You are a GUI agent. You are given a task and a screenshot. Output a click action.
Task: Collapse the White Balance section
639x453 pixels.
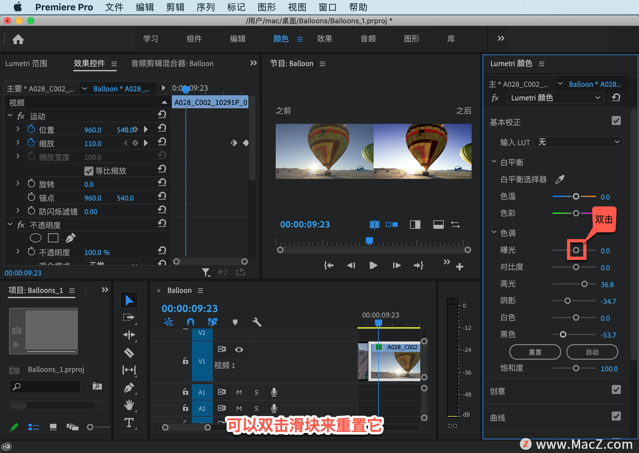494,162
